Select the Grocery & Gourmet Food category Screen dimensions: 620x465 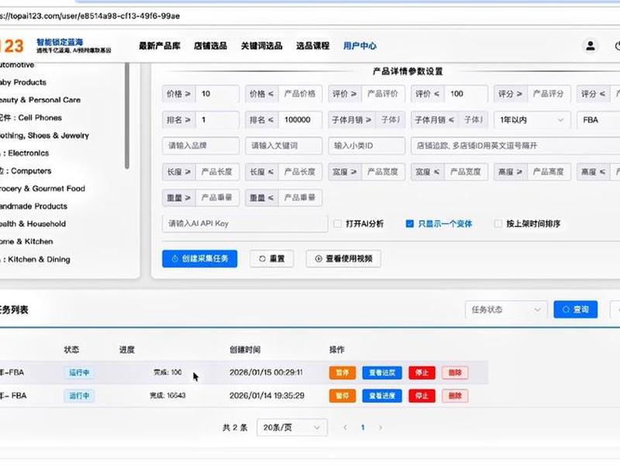pos(43,188)
